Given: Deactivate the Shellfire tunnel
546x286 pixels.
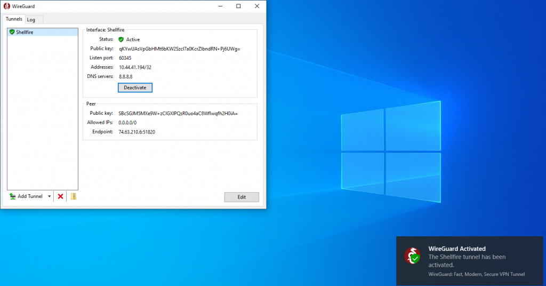Looking at the screenshot, I should (135, 88).
